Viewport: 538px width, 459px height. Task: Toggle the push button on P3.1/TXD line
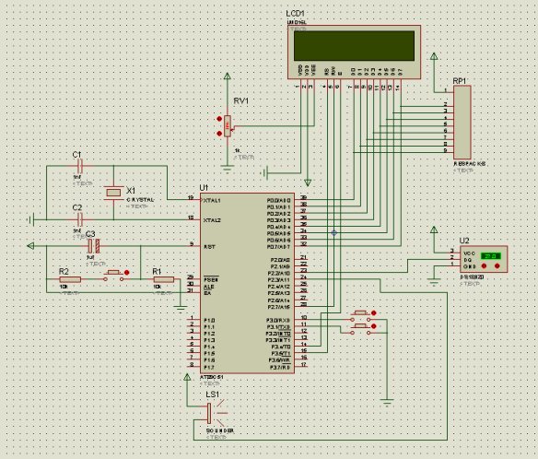click(360, 329)
